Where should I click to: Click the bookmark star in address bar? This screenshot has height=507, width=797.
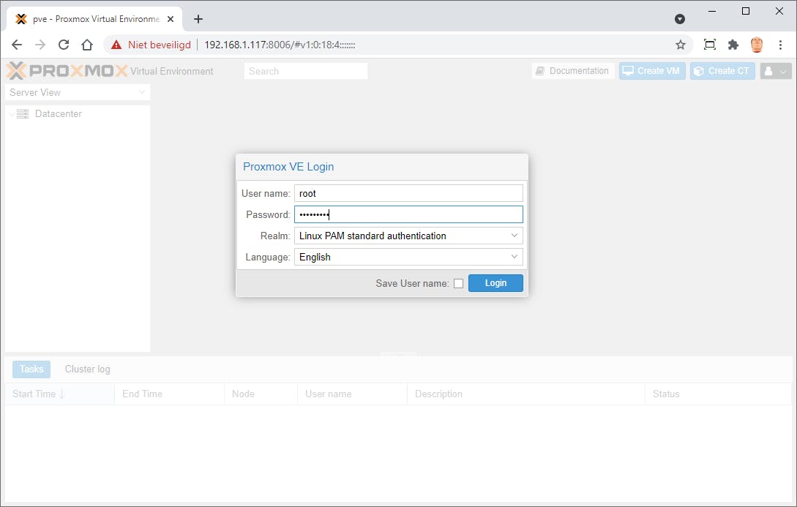click(681, 44)
